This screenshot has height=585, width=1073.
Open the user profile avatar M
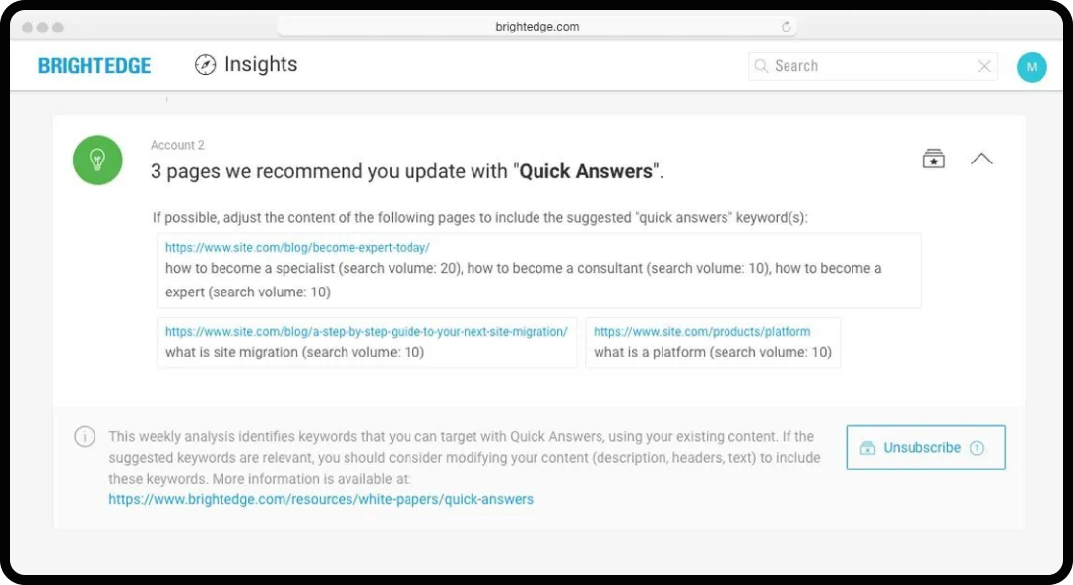tap(1031, 66)
